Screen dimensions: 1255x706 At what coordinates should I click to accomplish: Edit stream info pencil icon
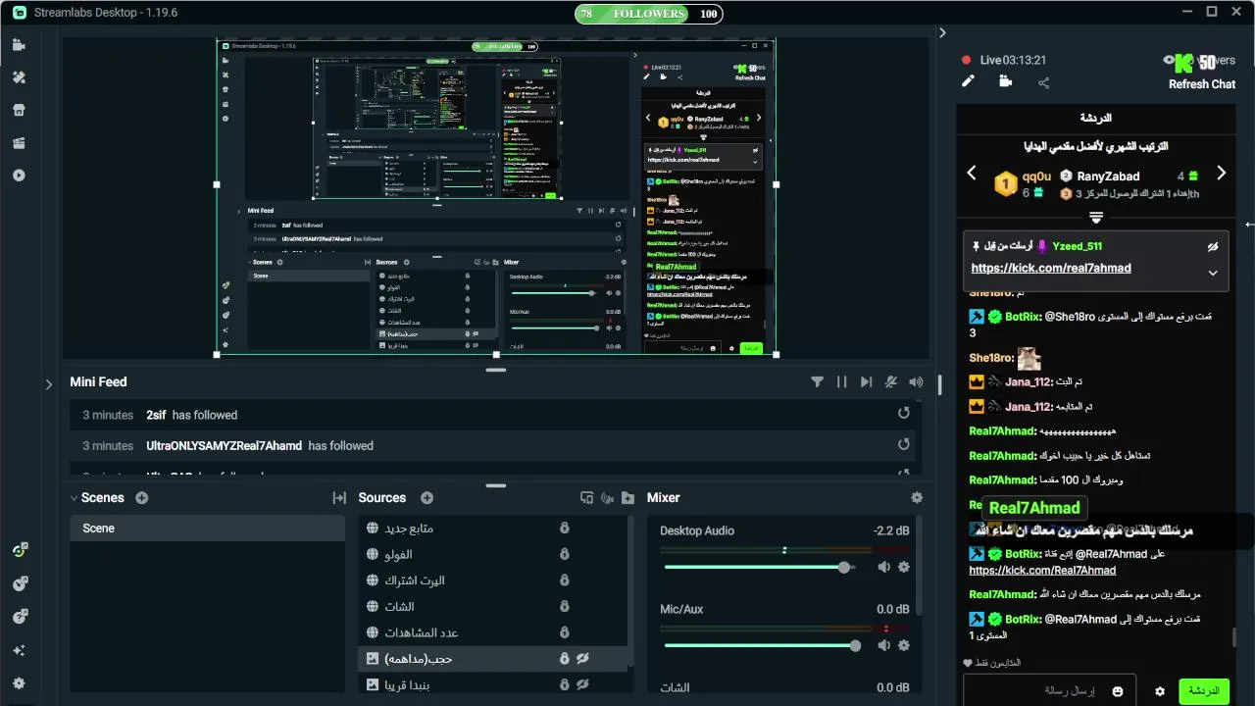coord(968,81)
